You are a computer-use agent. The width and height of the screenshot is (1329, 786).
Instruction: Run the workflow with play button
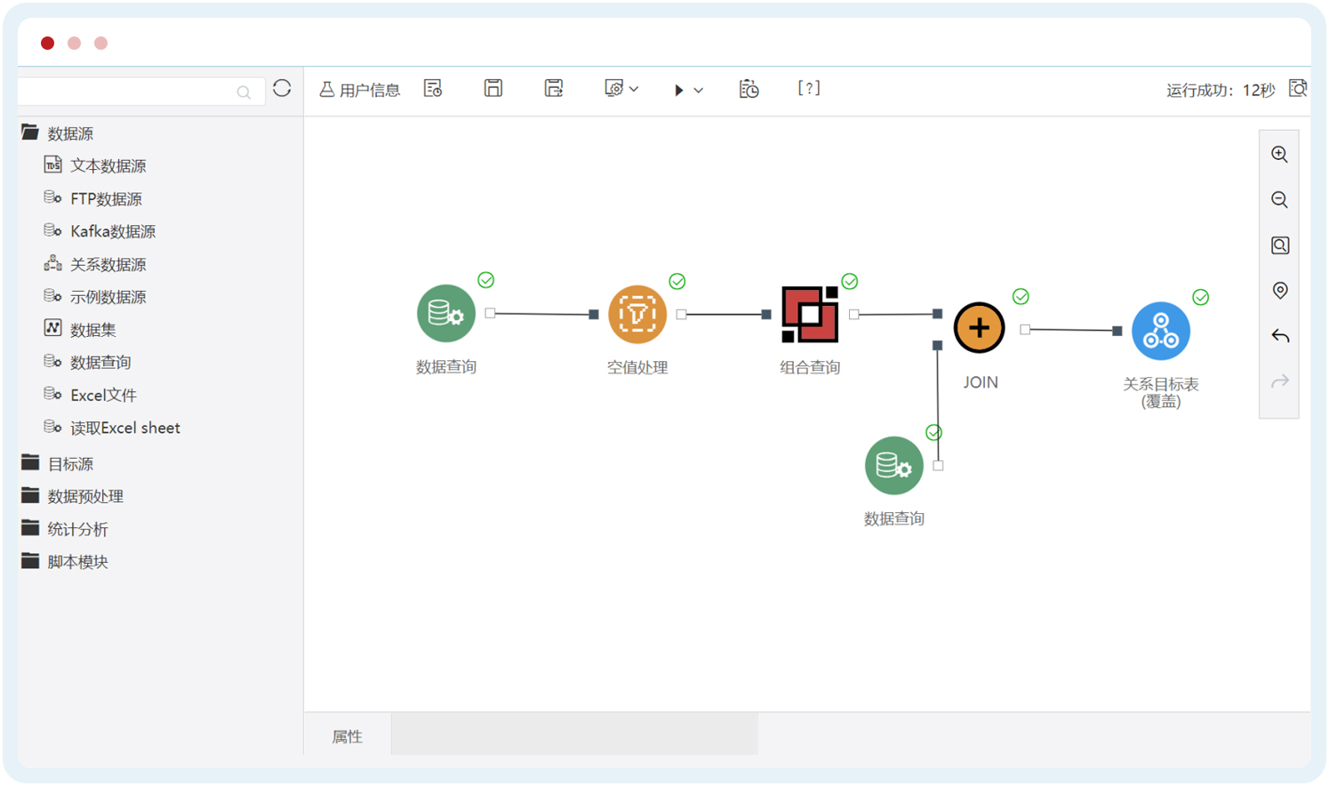pyautogui.click(x=678, y=90)
